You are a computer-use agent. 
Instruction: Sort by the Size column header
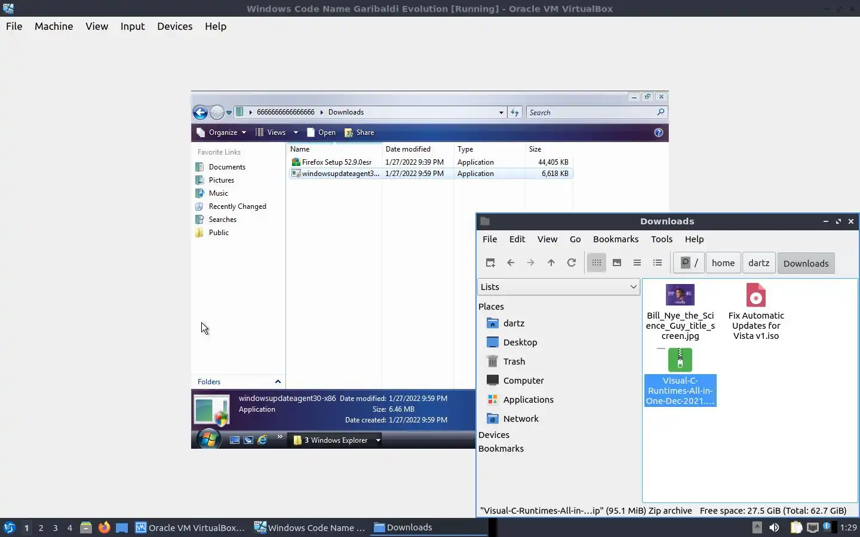pos(549,149)
